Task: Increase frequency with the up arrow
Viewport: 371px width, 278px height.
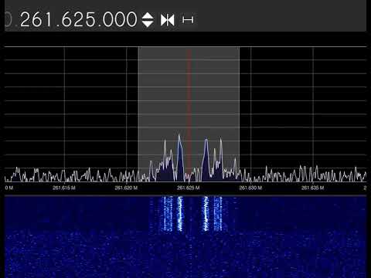Action: pos(148,15)
